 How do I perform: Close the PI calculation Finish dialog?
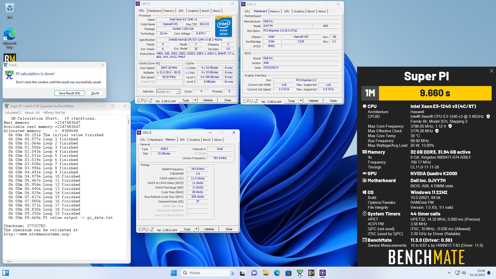click(103, 65)
